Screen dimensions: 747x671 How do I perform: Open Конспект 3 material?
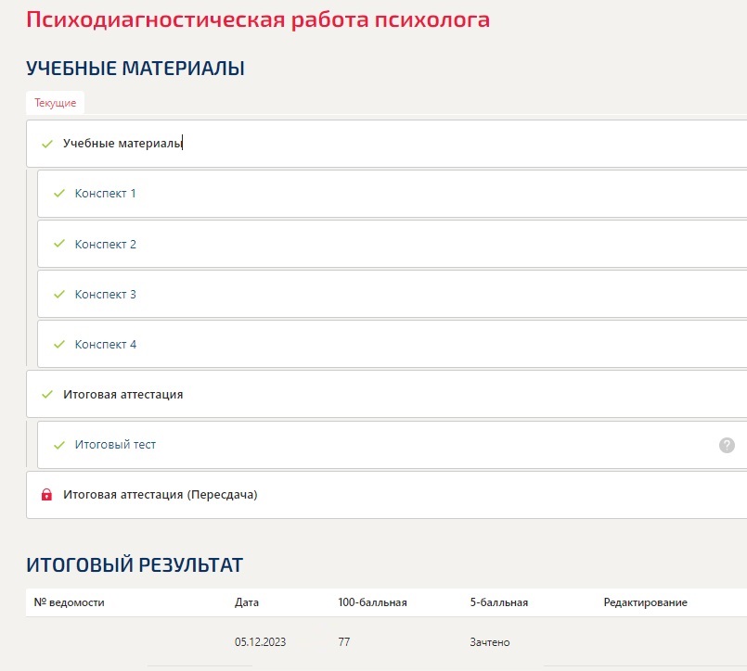pos(106,294)
